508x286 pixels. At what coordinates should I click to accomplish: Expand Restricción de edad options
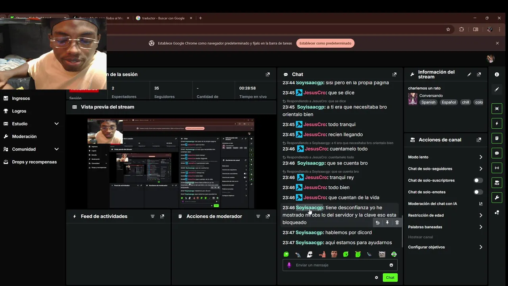pos(481,215)
